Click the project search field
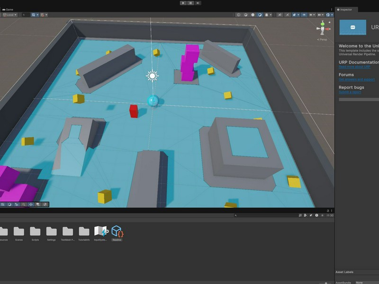The image size is (379, 284). click(x=265, y=215)
